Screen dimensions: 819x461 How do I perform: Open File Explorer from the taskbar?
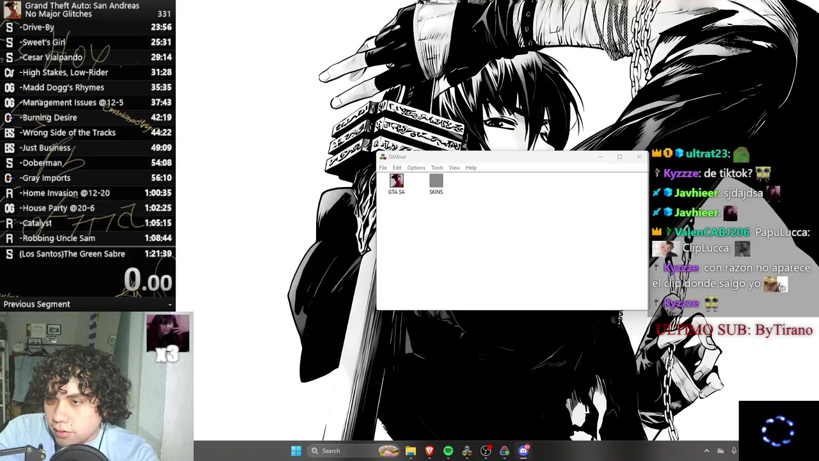pos(411,451)
